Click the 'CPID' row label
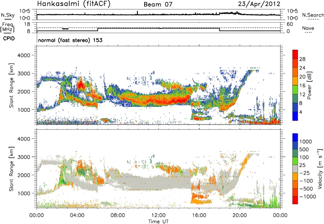Screen dimensions: 324x224 point(9,38)
